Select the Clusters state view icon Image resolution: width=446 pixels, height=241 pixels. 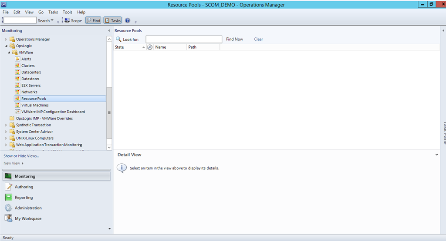point(17,66)
